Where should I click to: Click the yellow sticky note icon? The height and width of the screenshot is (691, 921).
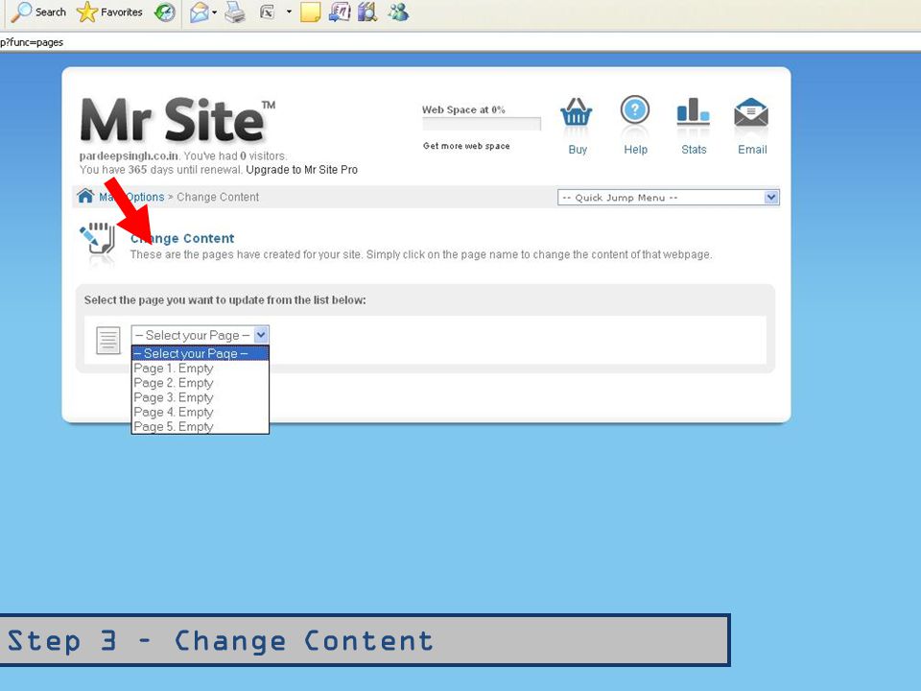pyautogui.click(x=310, y=12)
